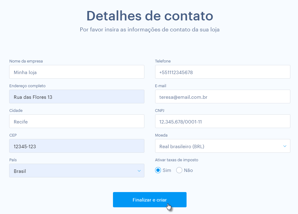Click the 'Endereço completo' label

click(27, 86)
